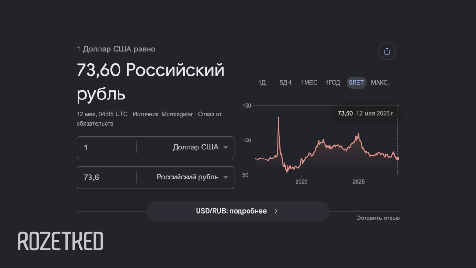This screenshot has height=268, width=476.
Task: Select the active 5ЛЕТ range tab
Action: tap(357, 82)
